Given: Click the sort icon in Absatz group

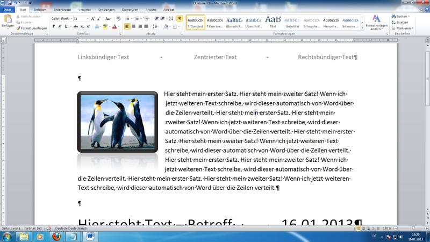Looking at the screenshot, I should coord(171,18).
